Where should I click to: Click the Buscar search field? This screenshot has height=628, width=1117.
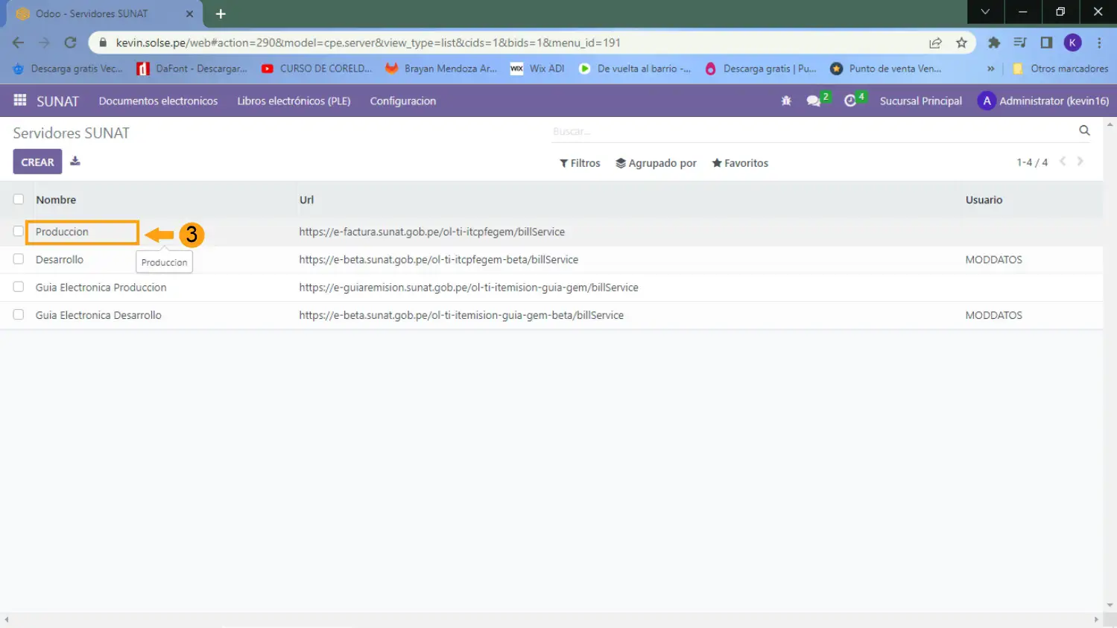tap(812, 131)
